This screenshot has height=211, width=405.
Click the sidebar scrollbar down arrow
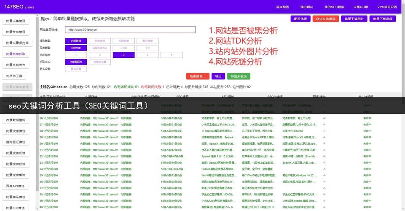(x=38, y=208)
